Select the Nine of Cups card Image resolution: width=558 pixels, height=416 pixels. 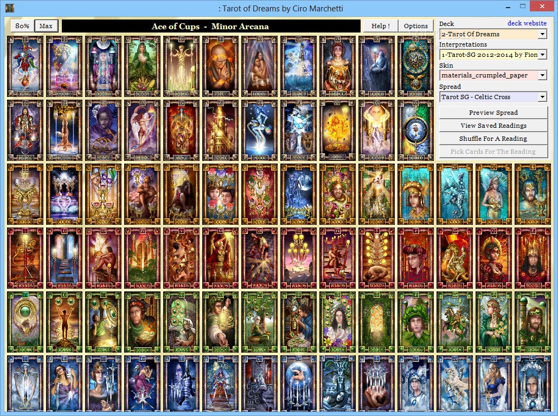[338, 194]
